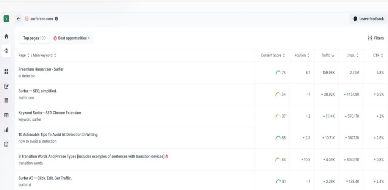
Task: Open Keyword Surfer - SEO Chrome Extension page
Action: (50, 113)
